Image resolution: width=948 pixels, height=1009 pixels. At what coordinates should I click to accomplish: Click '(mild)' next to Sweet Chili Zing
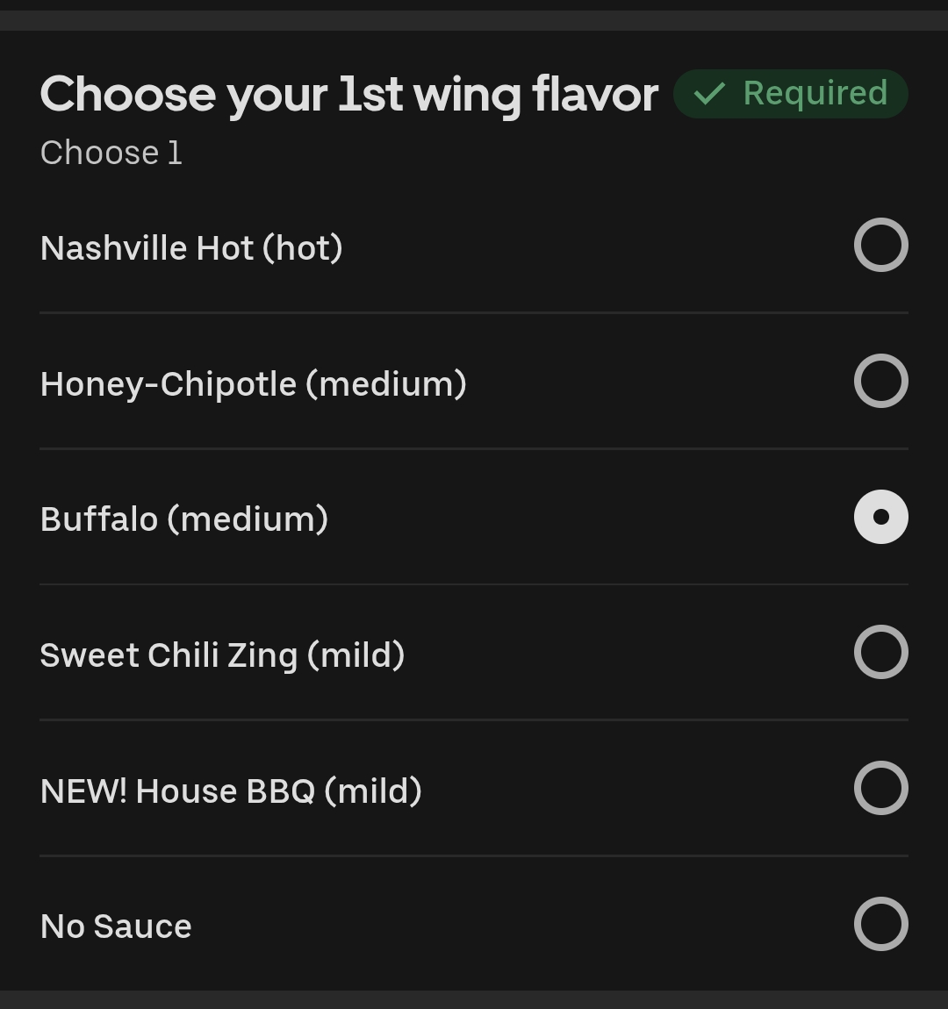(x=355, y=655)
